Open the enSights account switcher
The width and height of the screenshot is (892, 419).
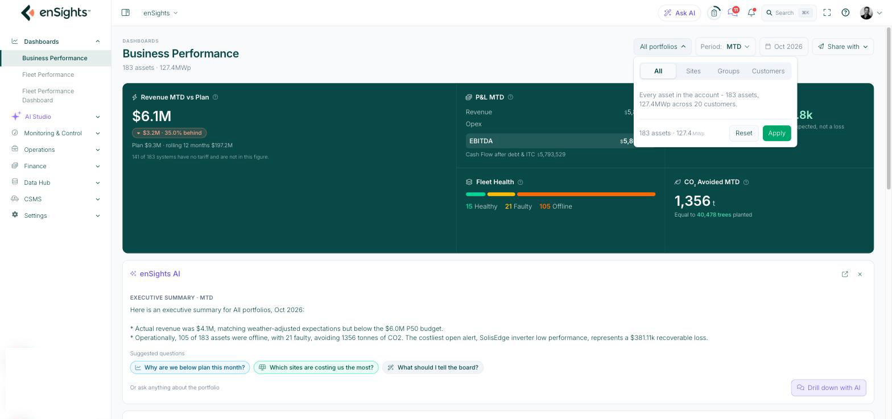click(x=160, y=13)
